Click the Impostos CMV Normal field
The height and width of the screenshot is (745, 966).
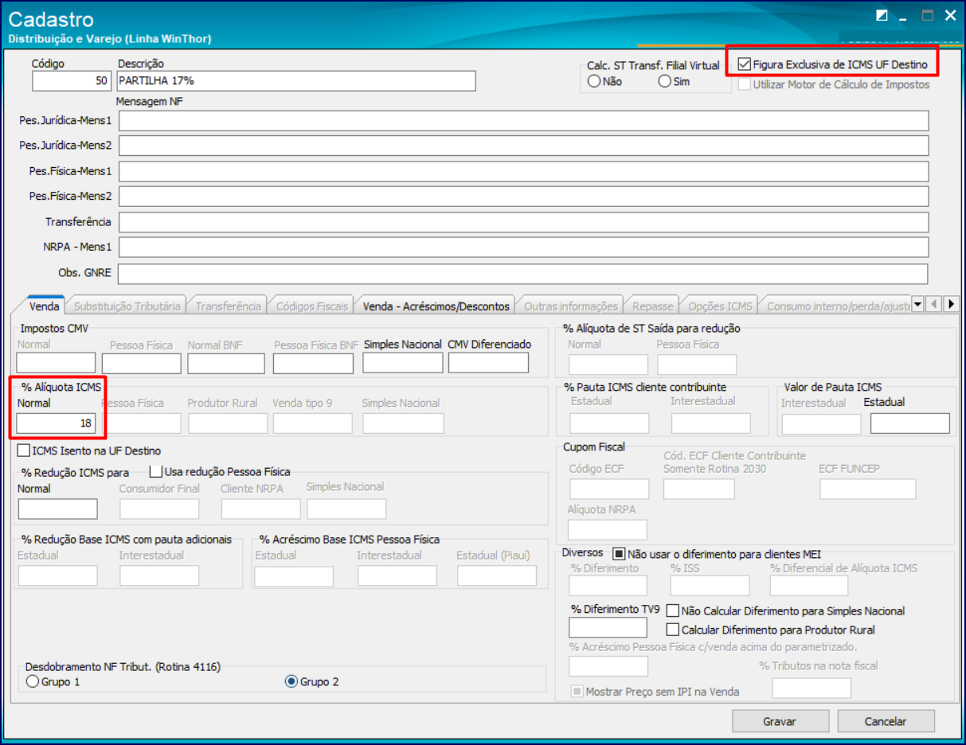click(x=56, y=363)
